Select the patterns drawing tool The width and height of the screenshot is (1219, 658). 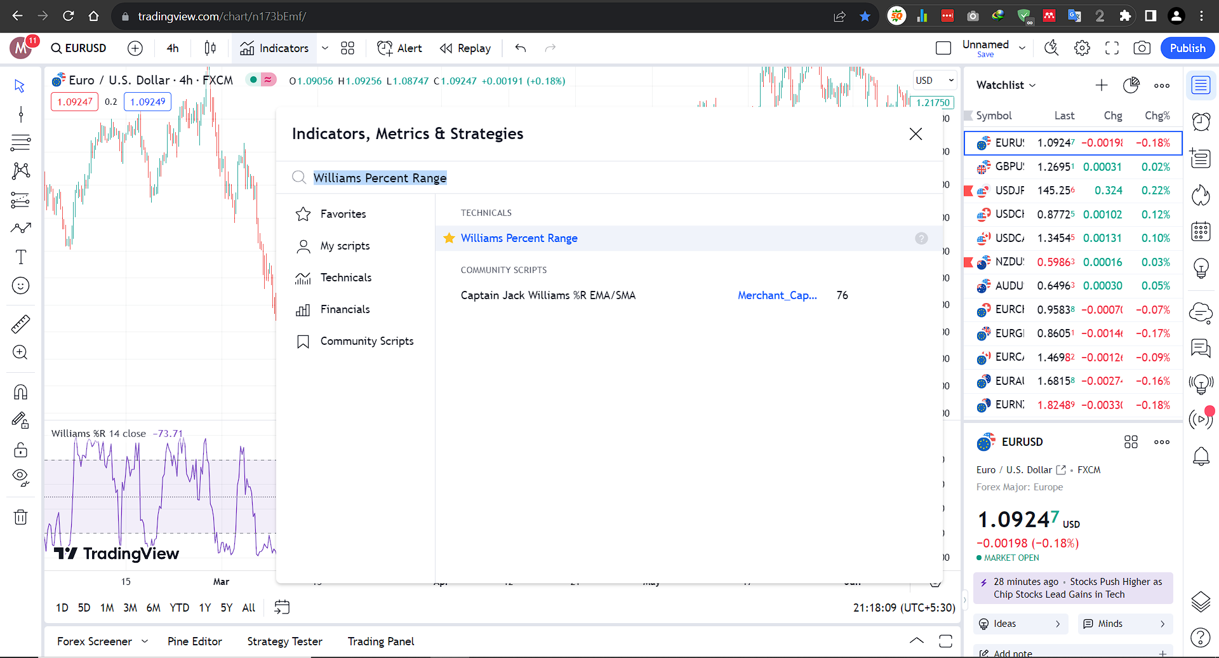20,171
